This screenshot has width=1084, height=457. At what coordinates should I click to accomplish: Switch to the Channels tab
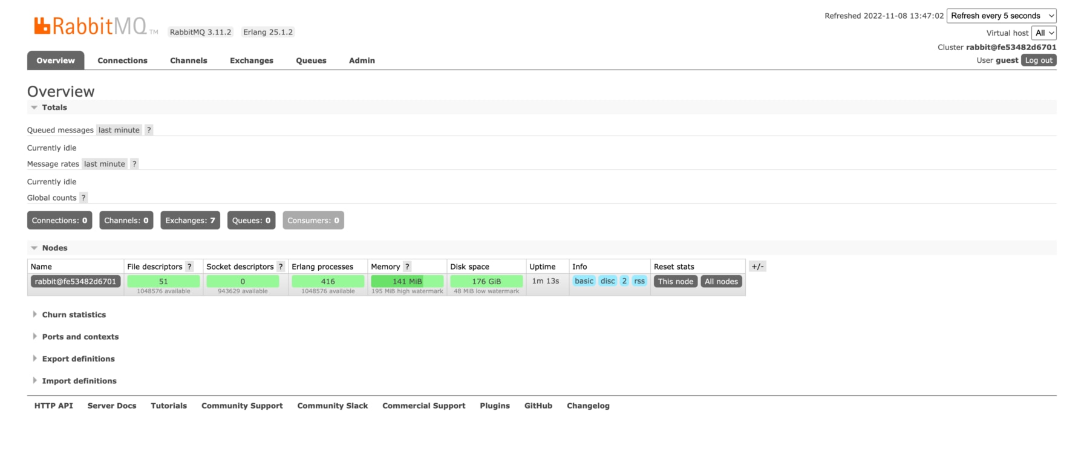(189, 60)
